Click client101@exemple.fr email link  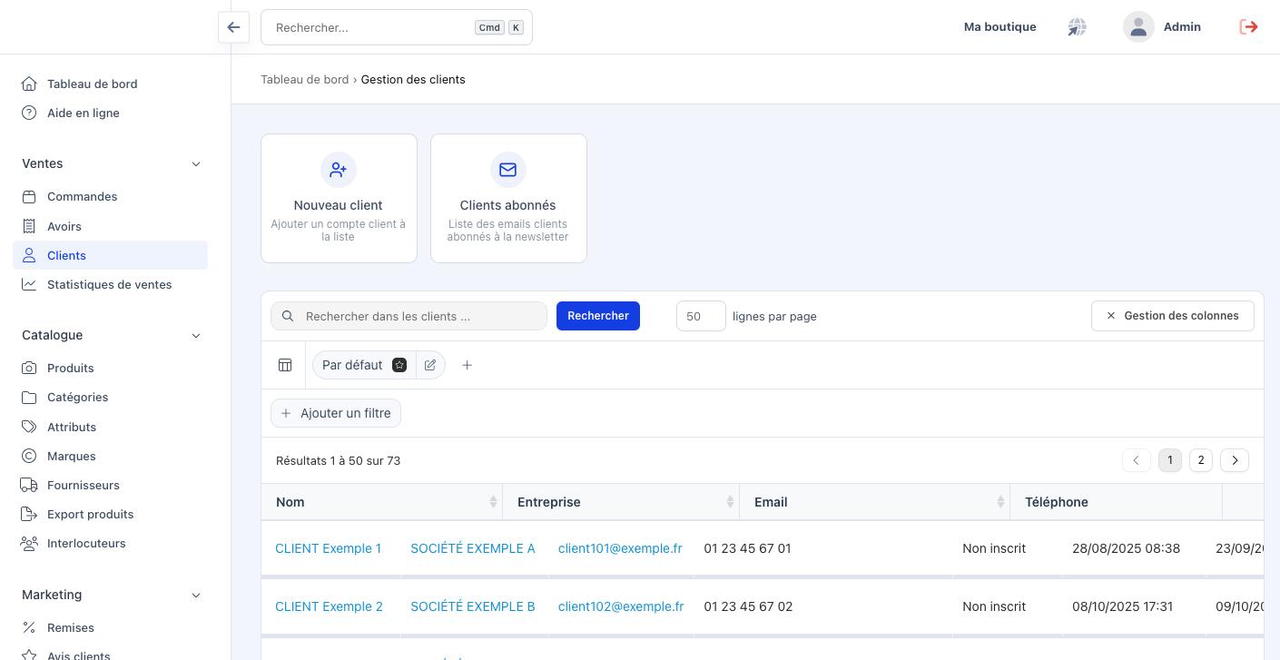point(620,548)
